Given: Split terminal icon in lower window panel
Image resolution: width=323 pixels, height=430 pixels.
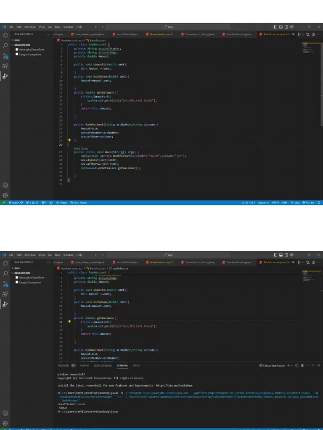Looking at the screenshot, I should [x=297, y=365].
